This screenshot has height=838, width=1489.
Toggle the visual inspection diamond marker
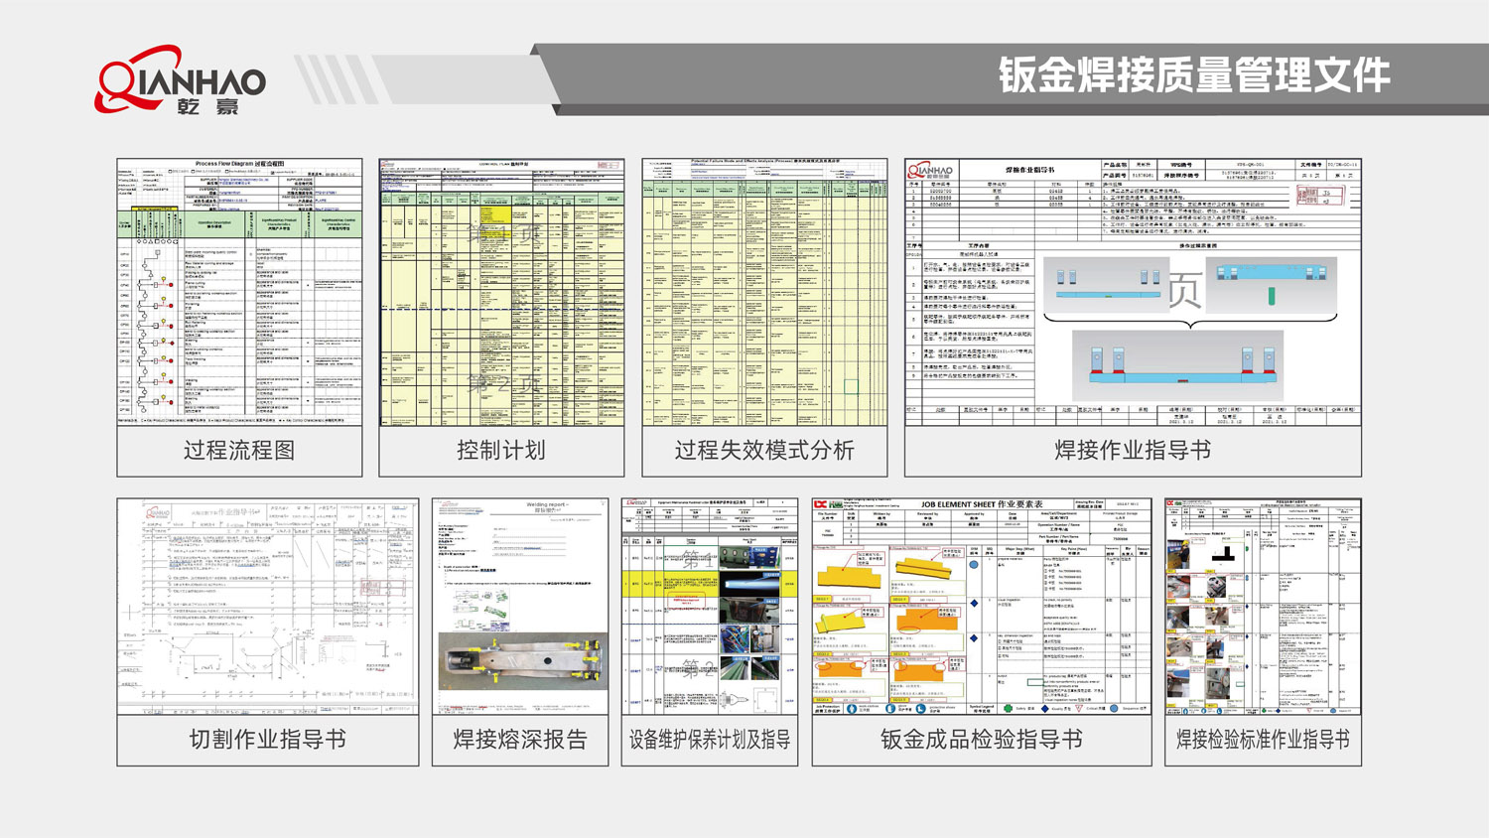(975, 603)
